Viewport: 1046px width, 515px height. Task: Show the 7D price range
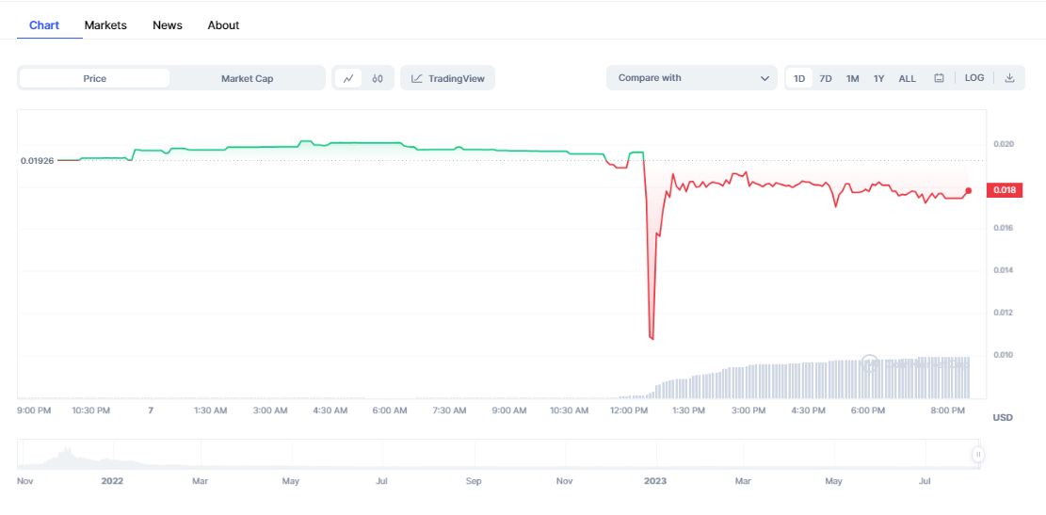pos(826,78)
